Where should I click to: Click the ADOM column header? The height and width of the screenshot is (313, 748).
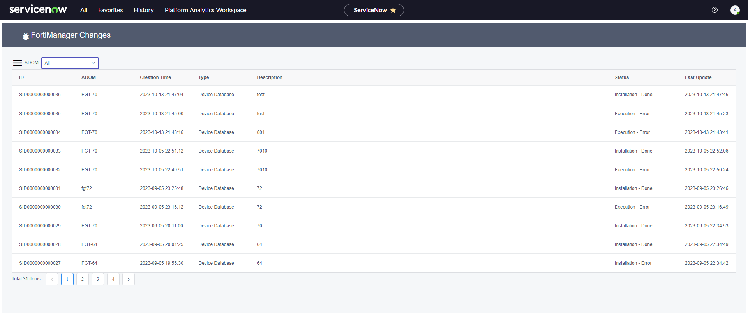tap(88, 77)
